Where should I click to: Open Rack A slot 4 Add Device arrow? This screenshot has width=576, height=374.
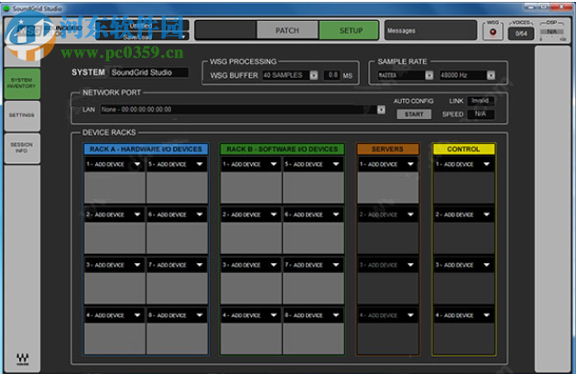coord(137,315)
